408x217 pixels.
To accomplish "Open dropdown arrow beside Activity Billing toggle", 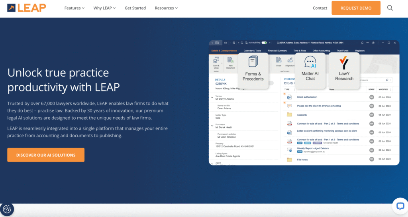I will click(270, 43).
